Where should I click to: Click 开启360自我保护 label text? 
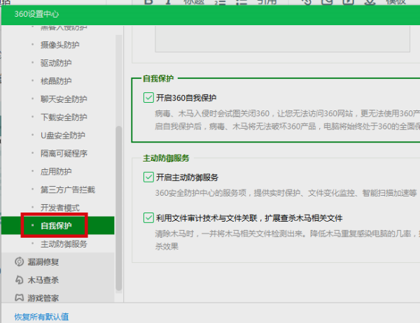[186, 98]
